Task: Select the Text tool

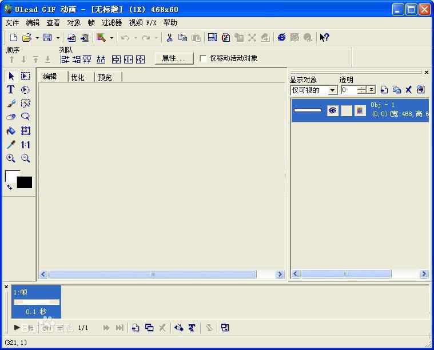Action: click(x=10, y=89)
